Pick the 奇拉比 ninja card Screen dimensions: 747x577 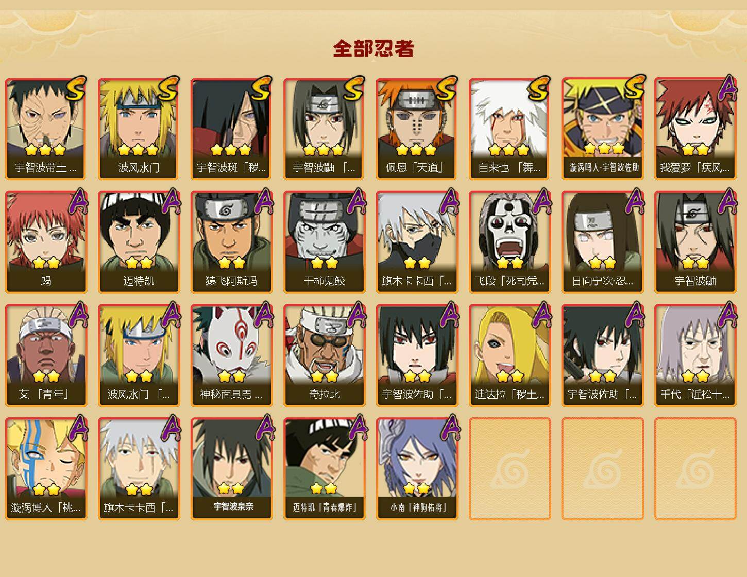[325, 355]
